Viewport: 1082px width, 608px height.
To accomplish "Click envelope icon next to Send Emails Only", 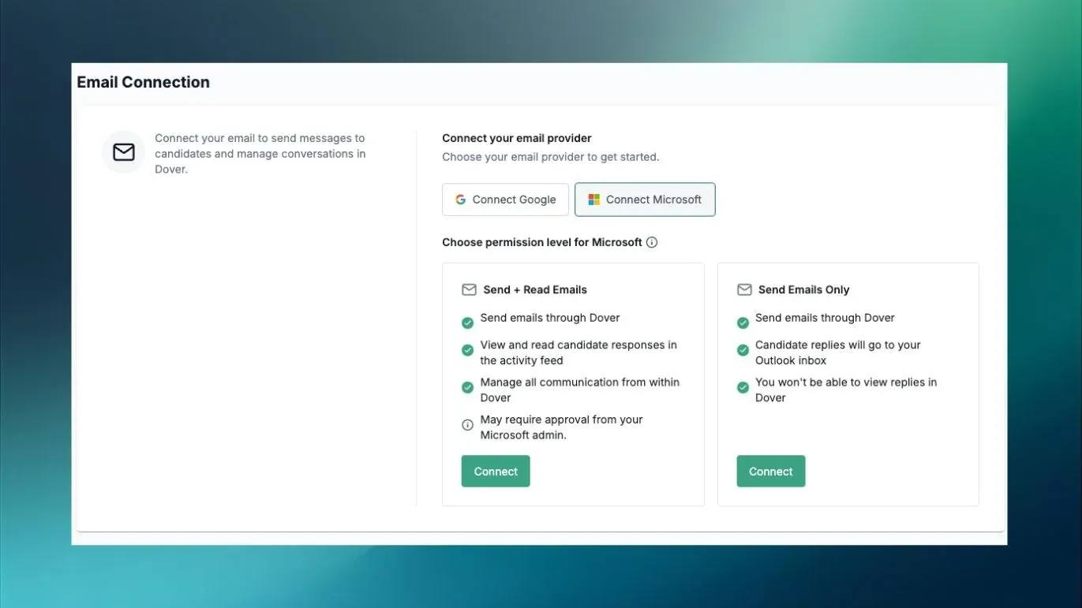I will (x=744, y=290).
